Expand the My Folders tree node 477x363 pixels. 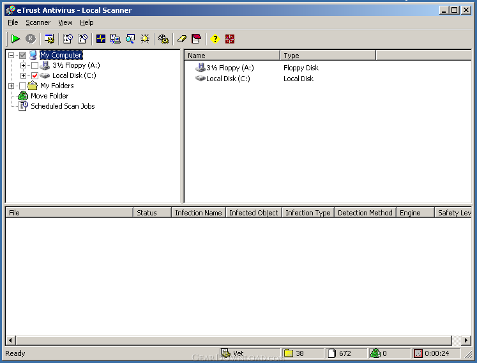tap(11, 86)
